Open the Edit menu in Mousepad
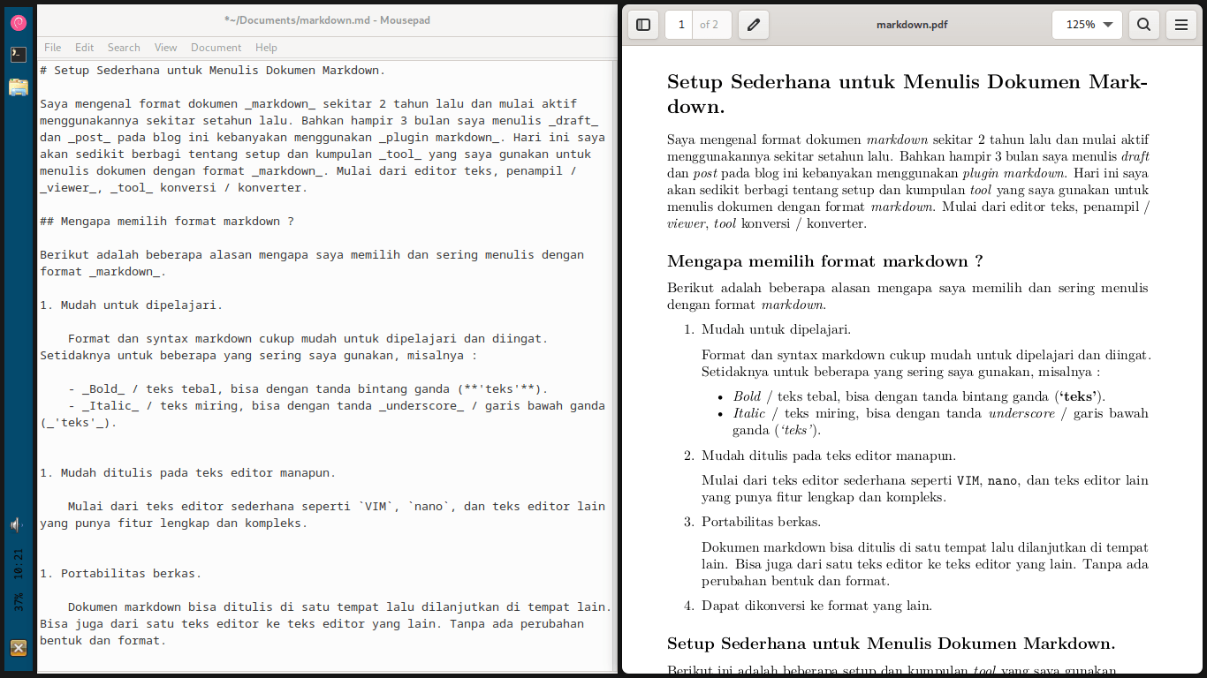1207x678 pixels. 85,48
